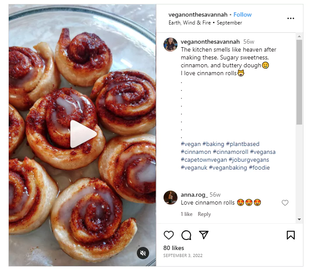The image size is (310, 271).
Task: Like anna.rog_'s comment with the small heart
Action: click(x=285, y=203)
